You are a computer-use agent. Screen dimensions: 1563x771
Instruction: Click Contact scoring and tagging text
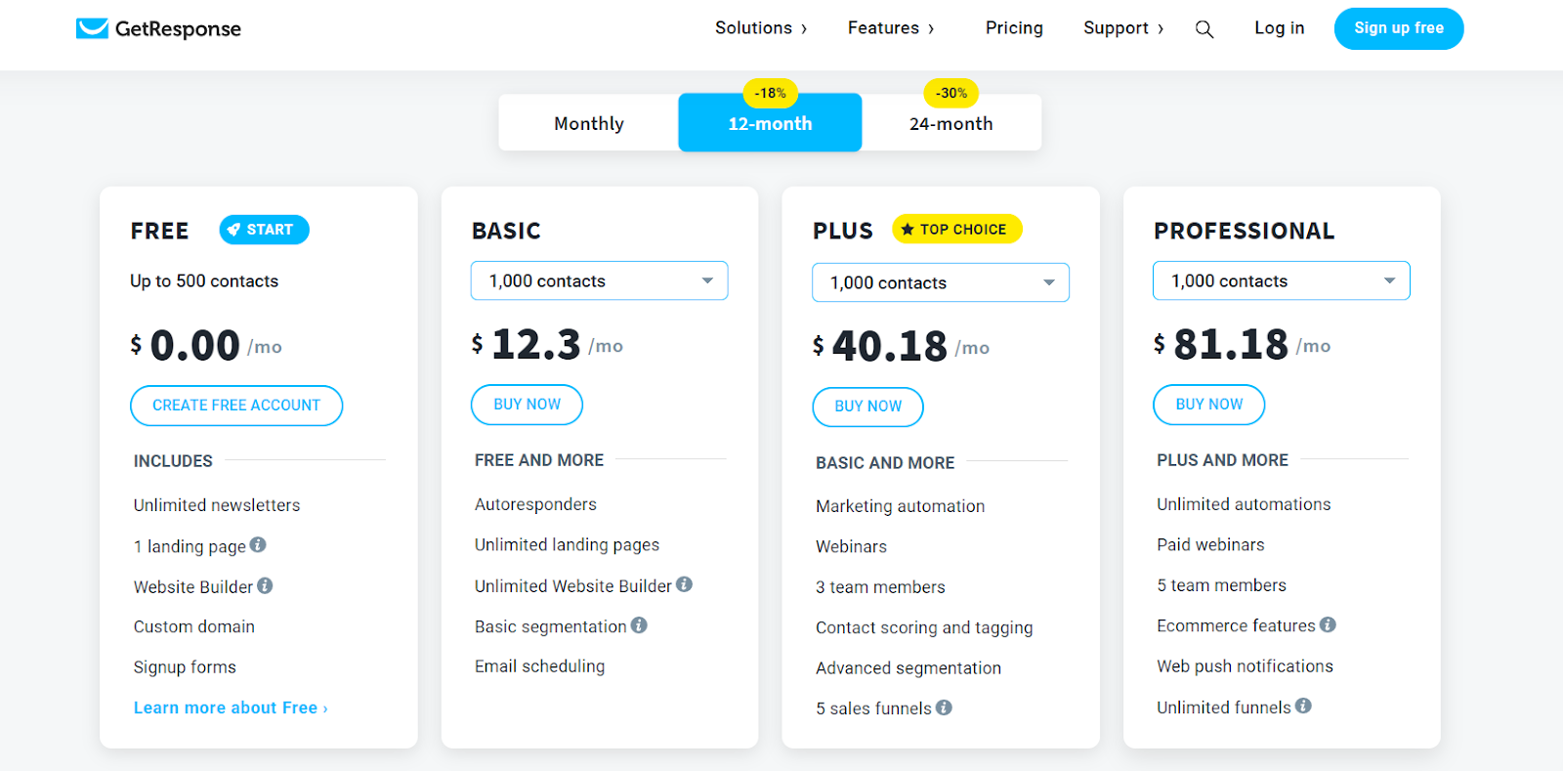(x=924, y=627)
